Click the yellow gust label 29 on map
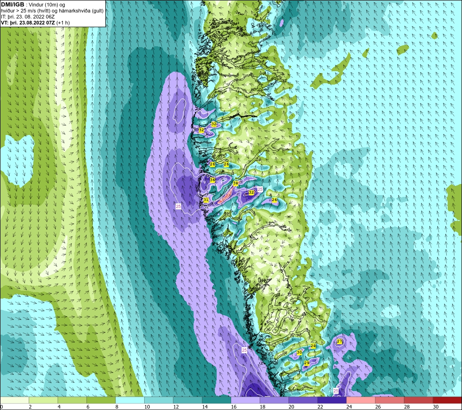The image size is (462, 410). click(307, 363)
